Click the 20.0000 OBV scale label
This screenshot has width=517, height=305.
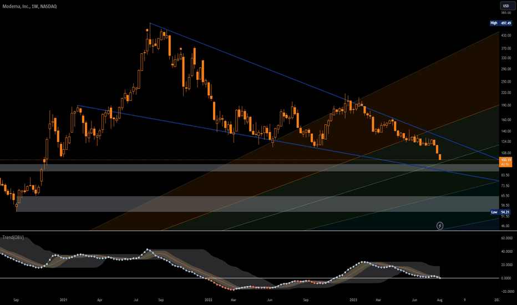(x=506, y=265)
